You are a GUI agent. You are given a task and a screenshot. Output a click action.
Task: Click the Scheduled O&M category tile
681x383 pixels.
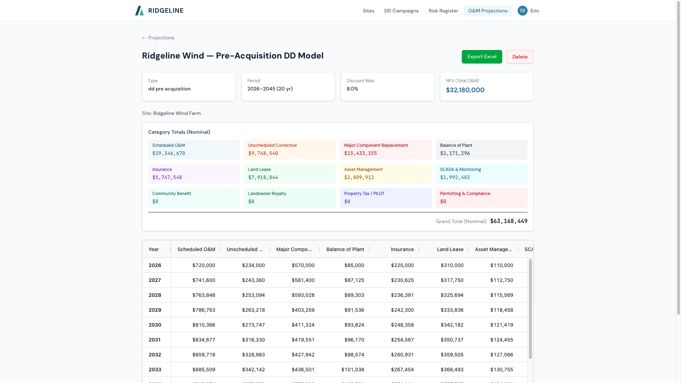194,149
